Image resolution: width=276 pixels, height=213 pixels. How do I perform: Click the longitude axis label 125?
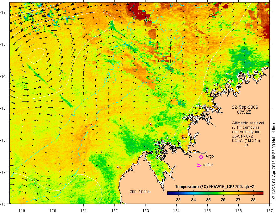(x=208, y=210)
